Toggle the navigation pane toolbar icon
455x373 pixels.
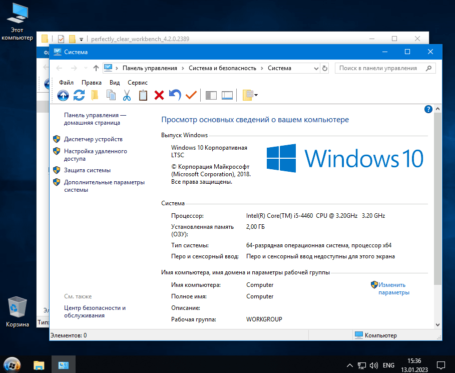click(211, 95)
